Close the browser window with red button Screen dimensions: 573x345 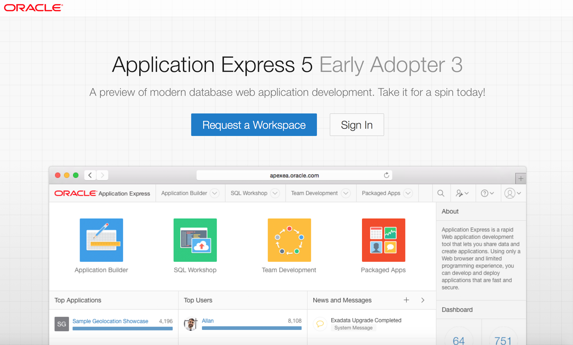click(x=58, y=175)
